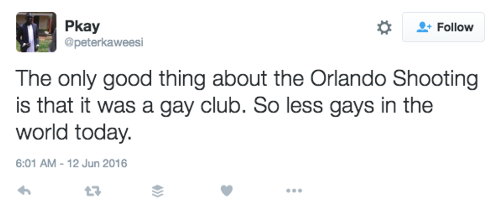Viewport: 499px width, 220px height.
Task: Open the gear settings menu
Action: coord(384,28)
